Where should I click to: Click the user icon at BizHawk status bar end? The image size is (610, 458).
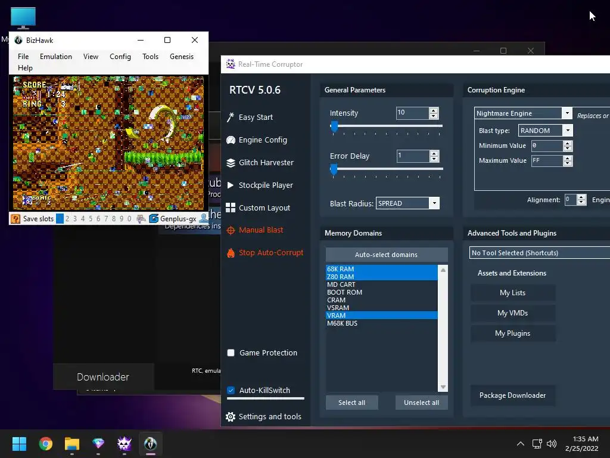[x=204, y=218]
